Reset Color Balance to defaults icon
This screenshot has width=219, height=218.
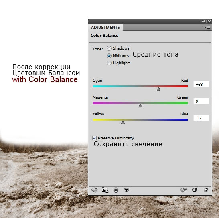[194, 190]
